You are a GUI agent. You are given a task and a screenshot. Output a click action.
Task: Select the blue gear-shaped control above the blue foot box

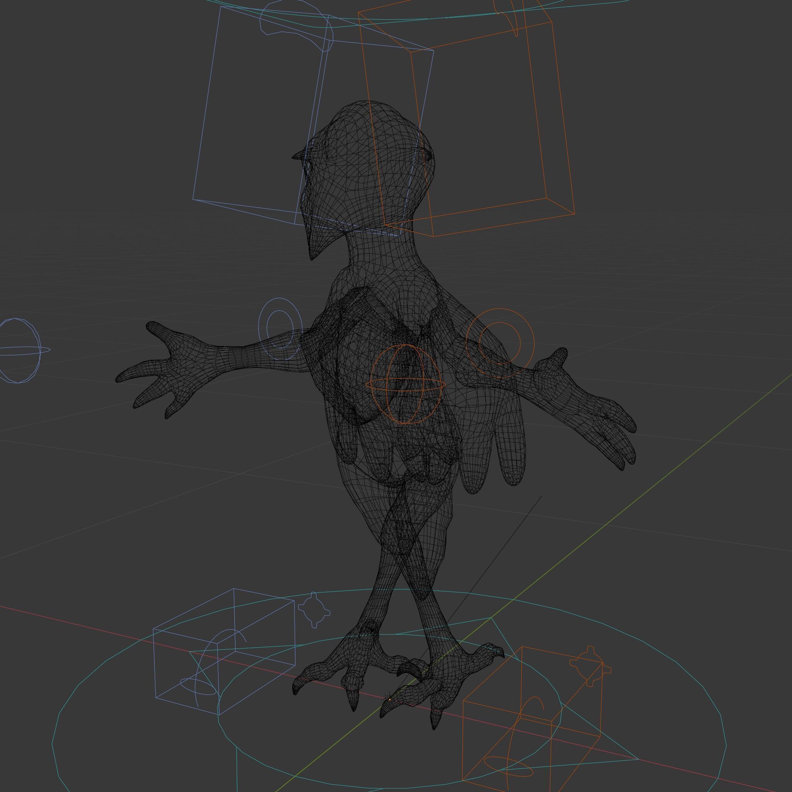point(314,609)
